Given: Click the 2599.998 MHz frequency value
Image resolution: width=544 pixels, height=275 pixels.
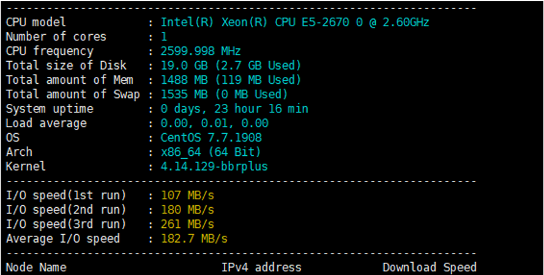Looking at the screenshot, I should click(201, 51).
